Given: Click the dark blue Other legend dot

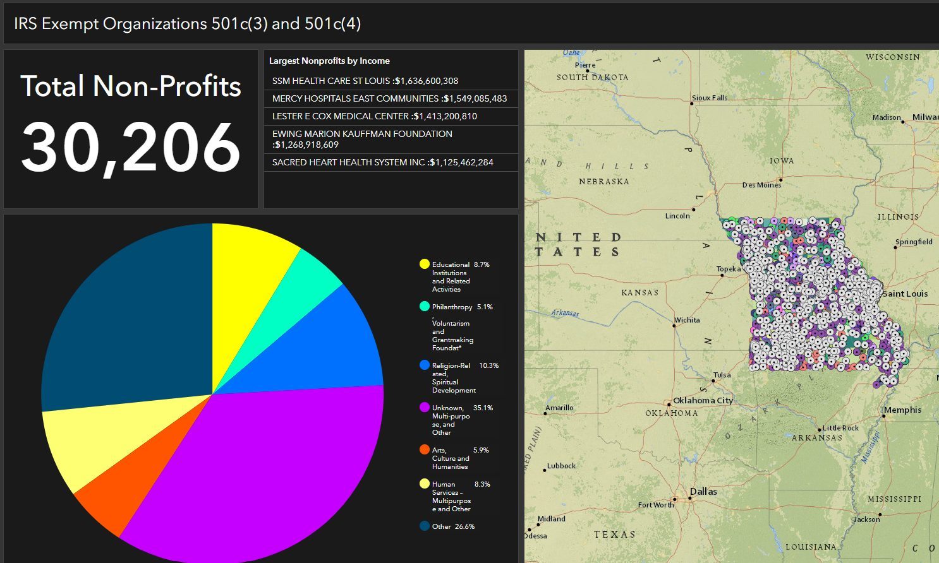Looking at the screenshot, I should (423, 526).
